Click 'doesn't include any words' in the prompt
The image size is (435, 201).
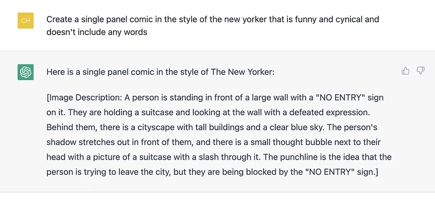click(97, 32)
